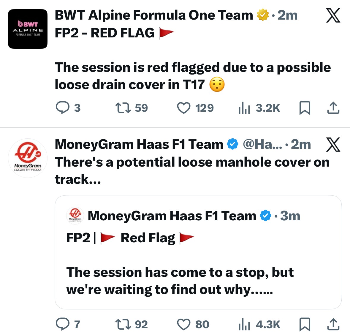
Task: Bookmark the Haas manhole cover tweet
Action: [305, 324]
